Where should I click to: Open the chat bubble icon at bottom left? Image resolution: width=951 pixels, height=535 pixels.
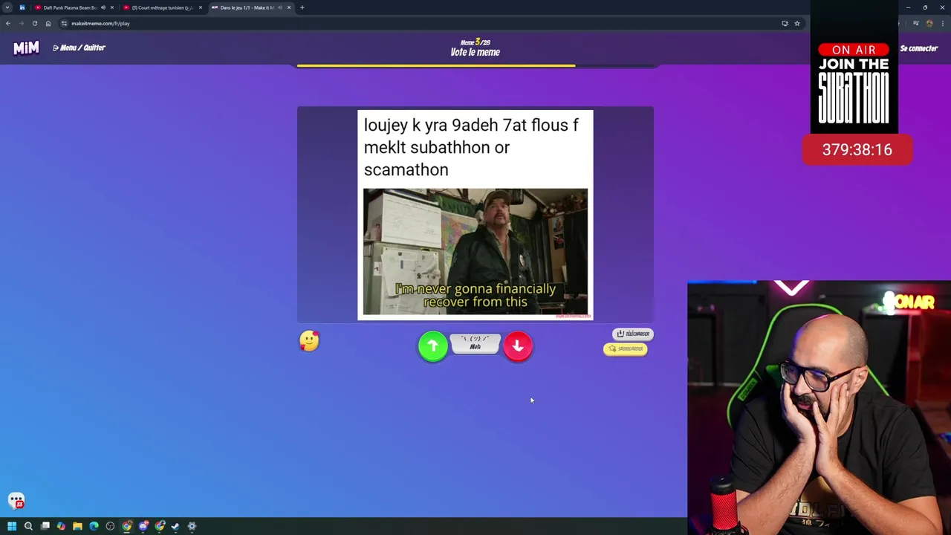(x=16, y=501)
